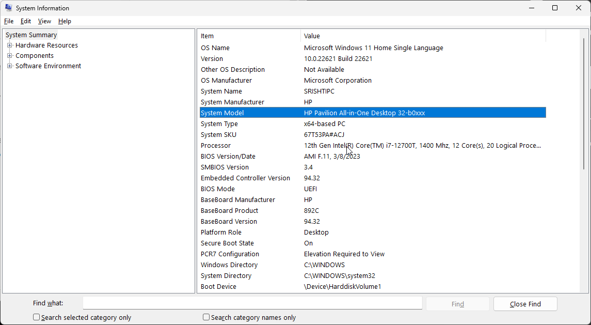Select the BaseBoard Manufacturer row

[x=373, y=199]
